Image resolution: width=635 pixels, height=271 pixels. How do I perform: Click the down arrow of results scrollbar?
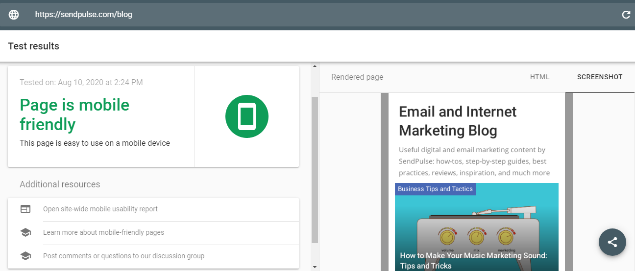point(315,267)
